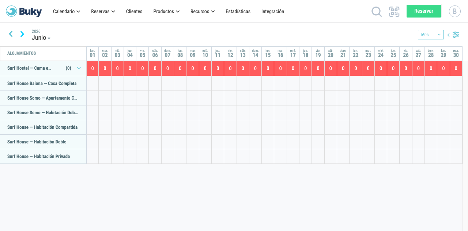Go to Integración page
The image size is (468, 231).
pyautogui.click(x=273, y=11)
